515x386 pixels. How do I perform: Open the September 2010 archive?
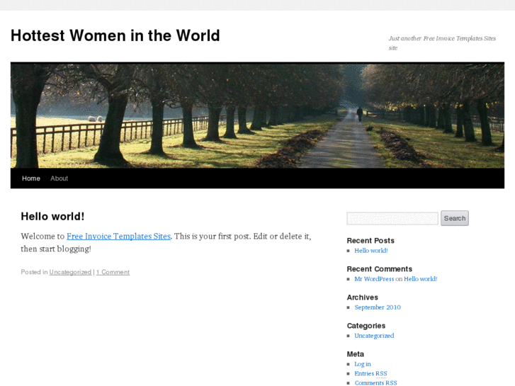[x=378, y=307]
